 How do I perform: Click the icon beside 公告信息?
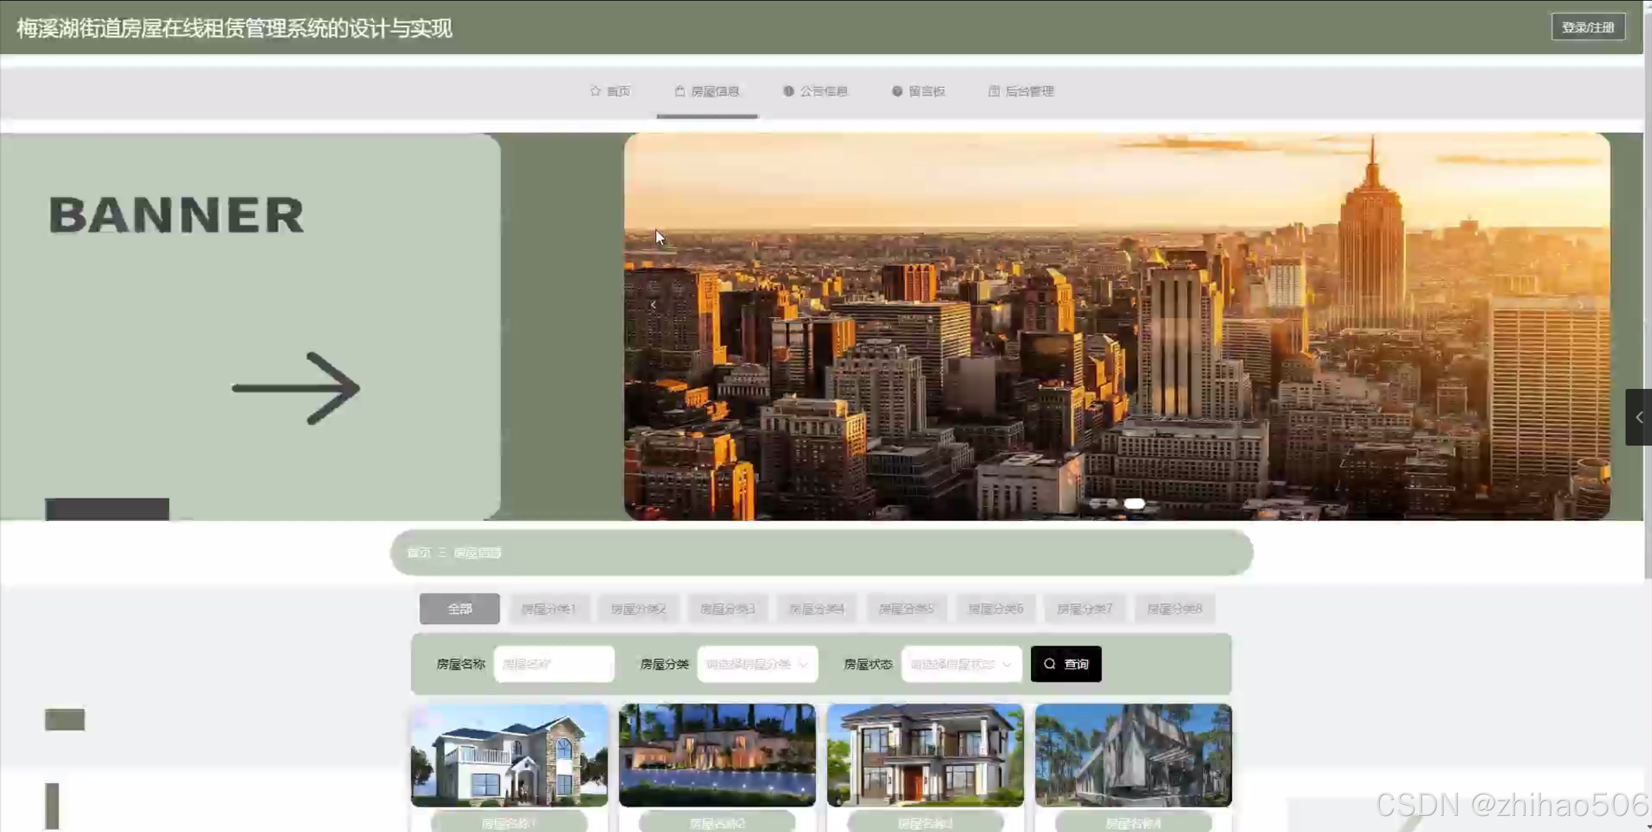point(788,91)
